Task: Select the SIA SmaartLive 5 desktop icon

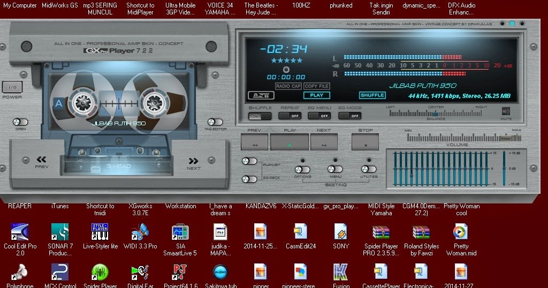Action: tap(180, 232)
